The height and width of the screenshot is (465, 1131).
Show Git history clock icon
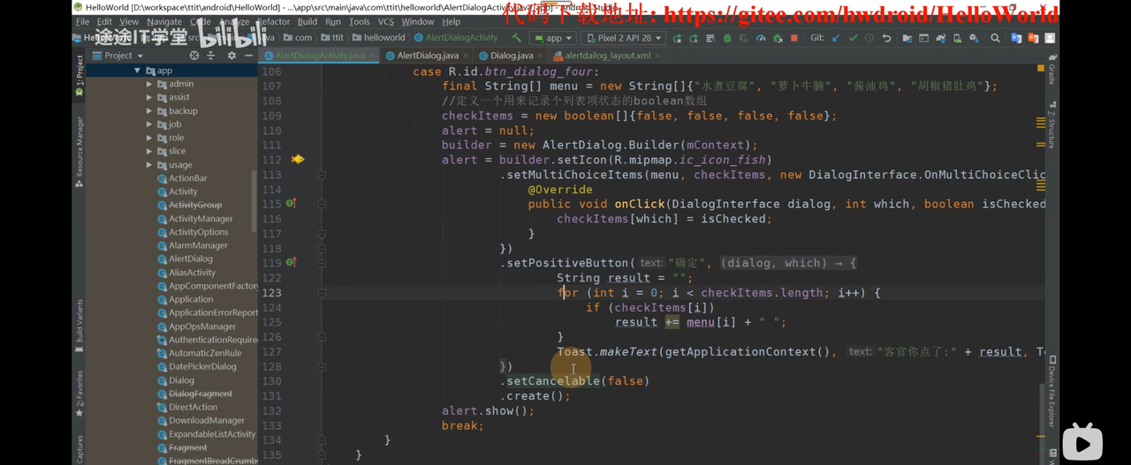pyautogui.click(x=869, y=38)
